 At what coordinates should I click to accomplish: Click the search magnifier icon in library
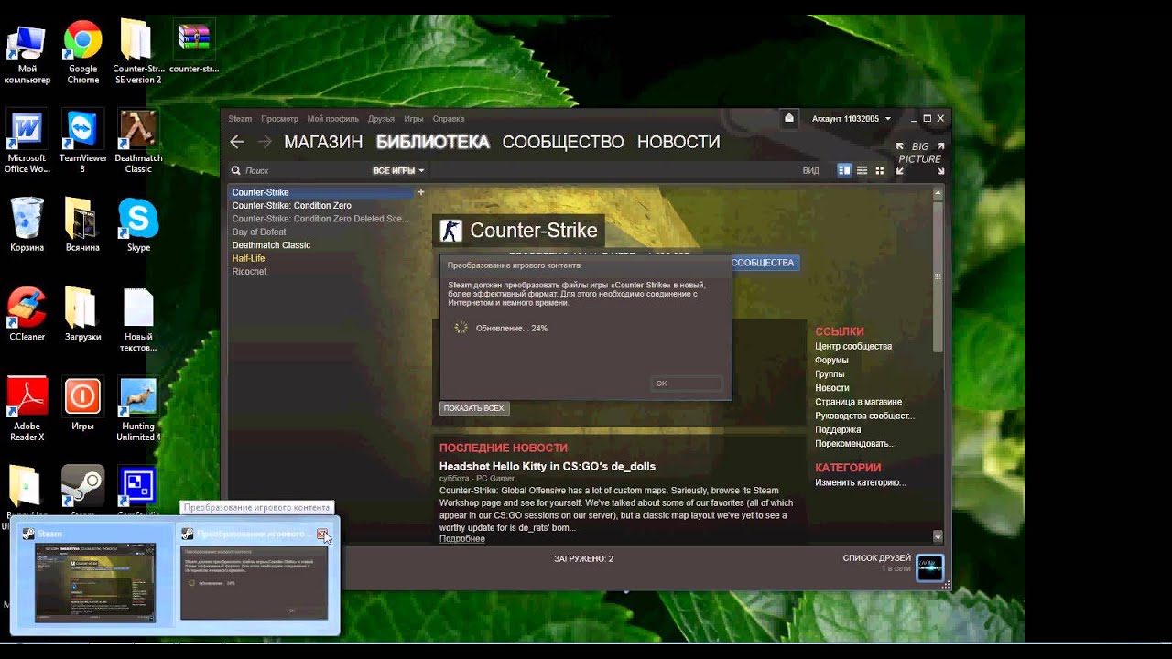(x=235, y=170)
